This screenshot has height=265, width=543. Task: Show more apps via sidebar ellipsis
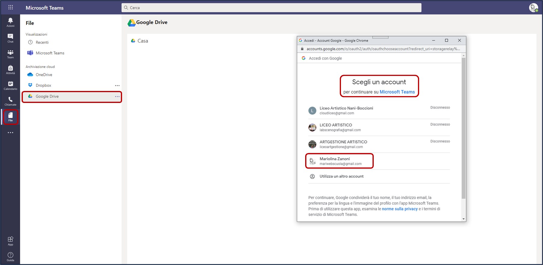(x=11, y=132)
